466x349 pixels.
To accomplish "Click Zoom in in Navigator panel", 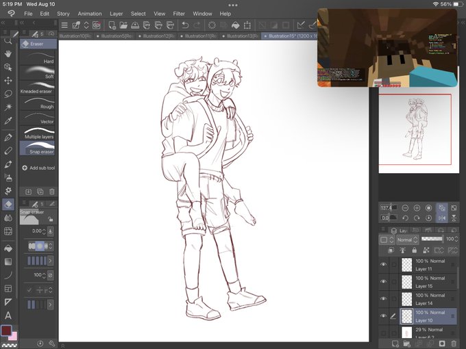I will point(417,208).
